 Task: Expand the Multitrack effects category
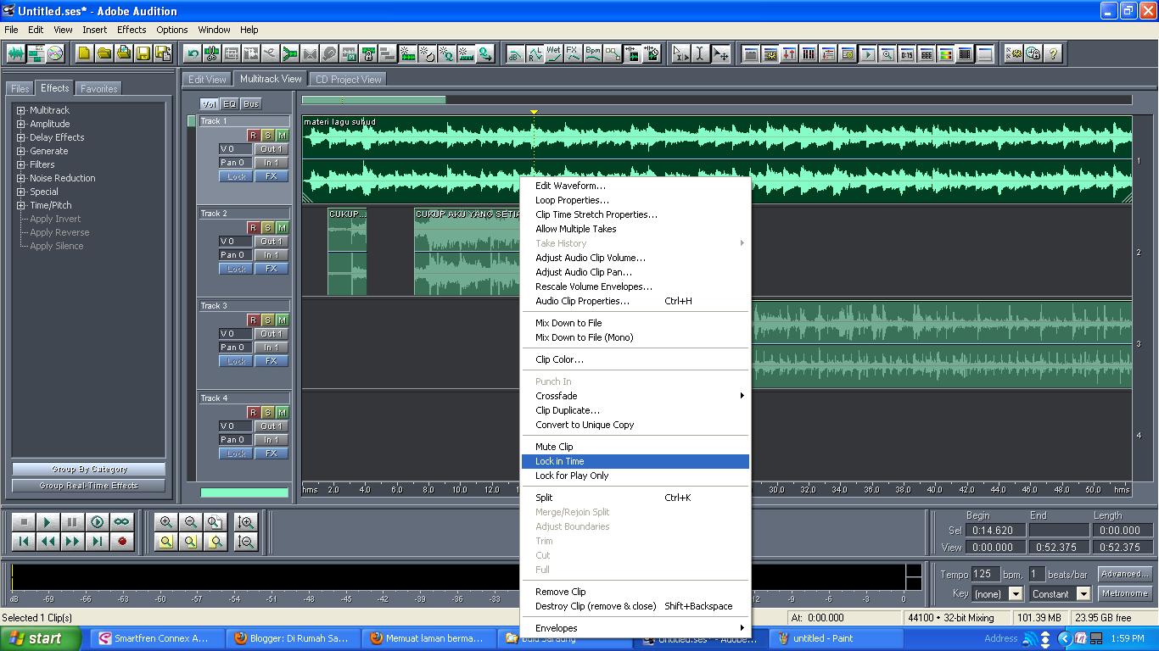[x=21, y=111]
